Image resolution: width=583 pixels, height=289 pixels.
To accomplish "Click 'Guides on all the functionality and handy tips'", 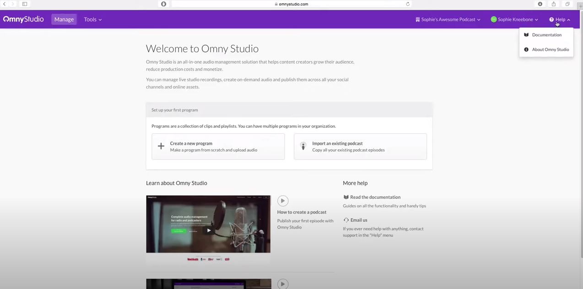I will pos(384,206).
